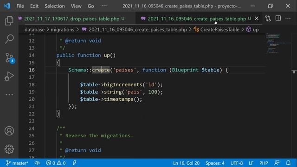Viewport: 297px width, 167px height.
Task: Click the overview ruler cursor marker
Action: 294,71
